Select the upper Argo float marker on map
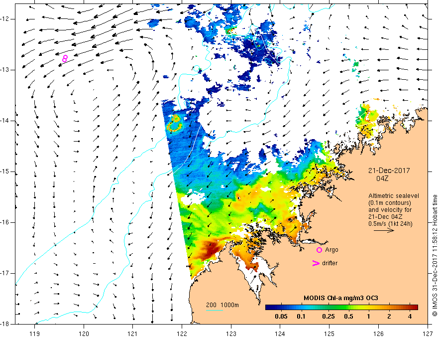The height and width of the screenshot is (339, 438). (x=65, y=57)
